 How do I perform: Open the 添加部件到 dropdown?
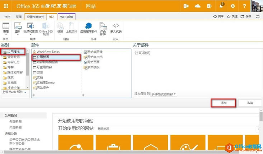coord(164,94)
